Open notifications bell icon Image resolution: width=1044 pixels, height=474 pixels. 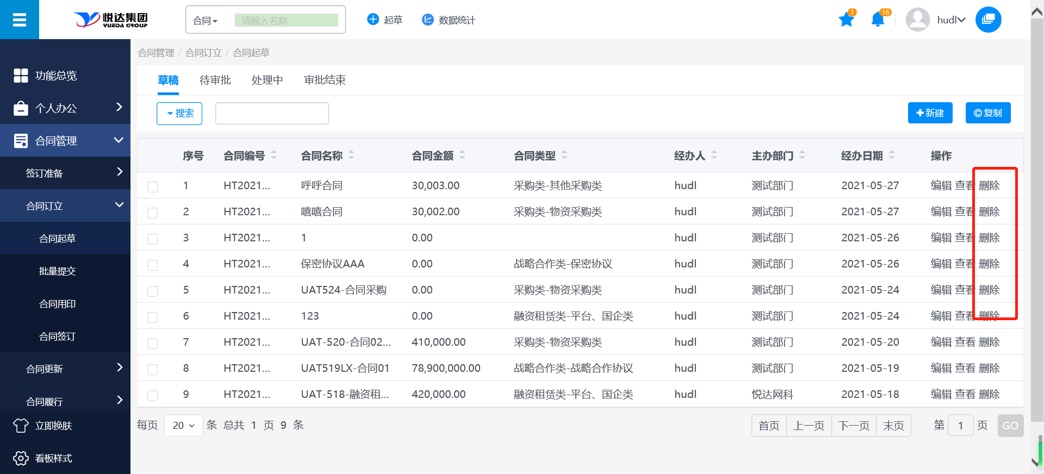pyautogui.click(x=877, y=20)
